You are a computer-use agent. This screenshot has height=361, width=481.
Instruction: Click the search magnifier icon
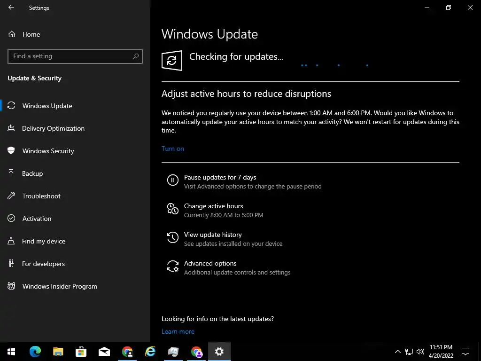(136, 56)
